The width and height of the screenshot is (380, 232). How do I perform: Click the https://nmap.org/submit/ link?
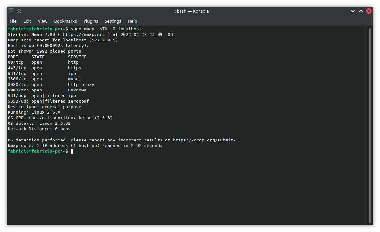tap(204, 140)
